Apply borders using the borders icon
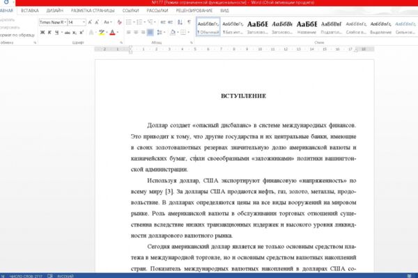 [183, 32]
